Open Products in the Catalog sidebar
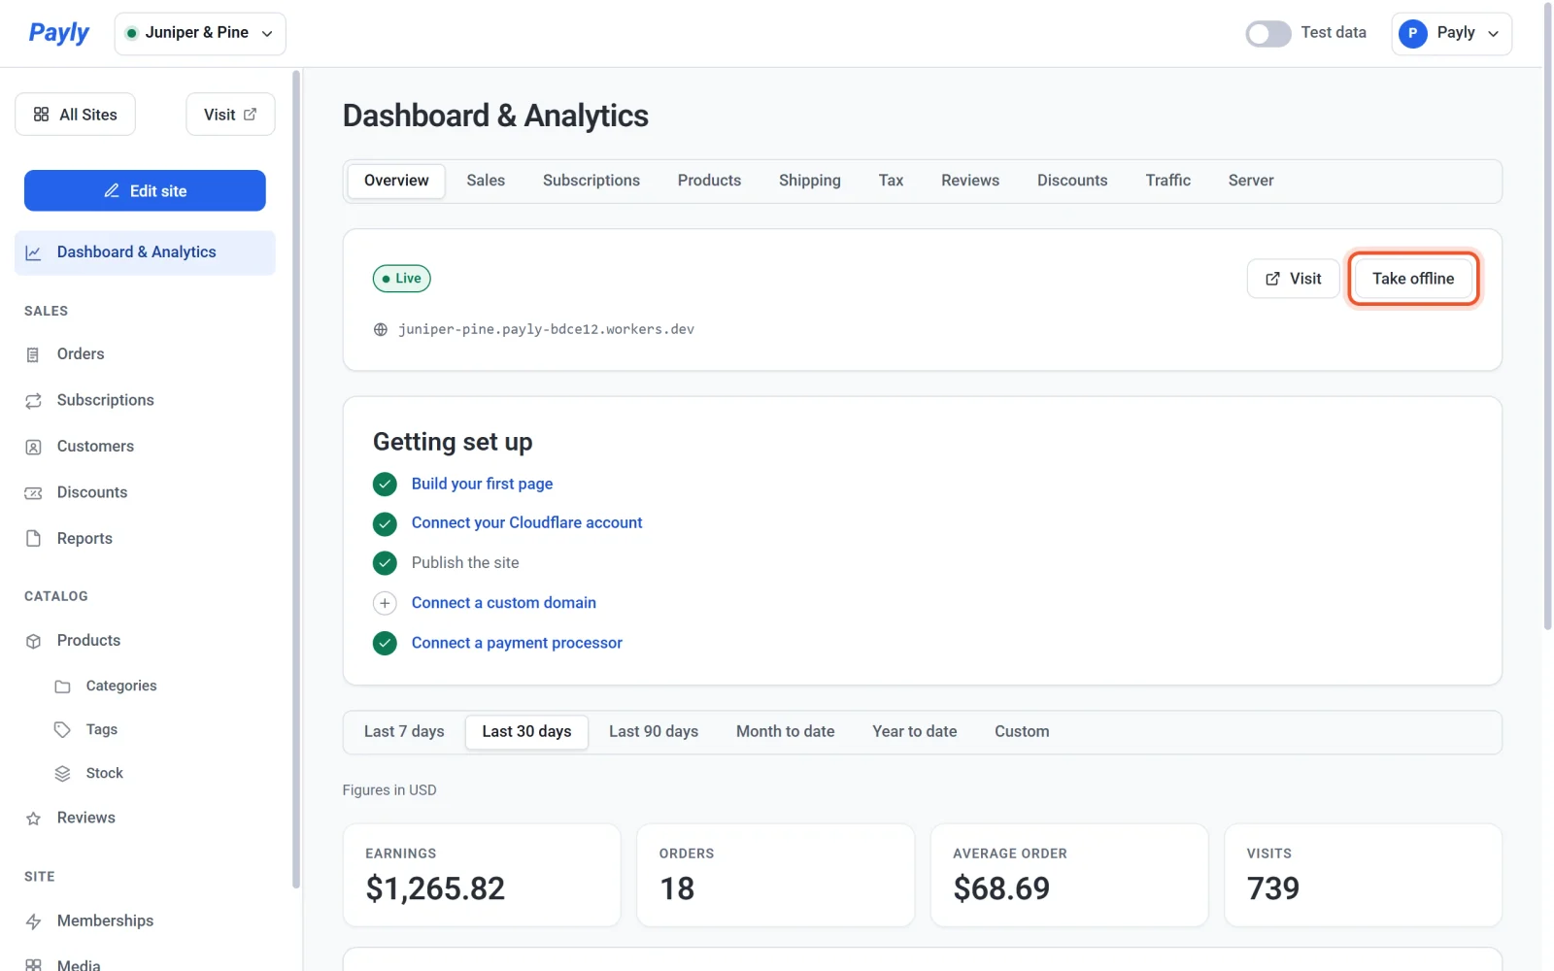Screen dimensions: 1554x971 (88, 640)
